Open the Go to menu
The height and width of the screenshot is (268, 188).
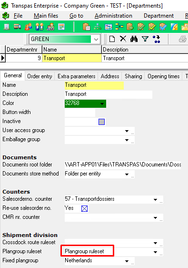click(x=76, y=16)
